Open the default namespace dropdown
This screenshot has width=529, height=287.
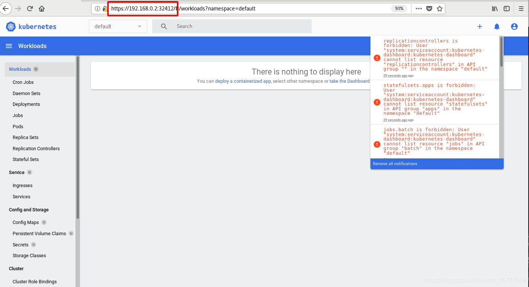point(118,26)
